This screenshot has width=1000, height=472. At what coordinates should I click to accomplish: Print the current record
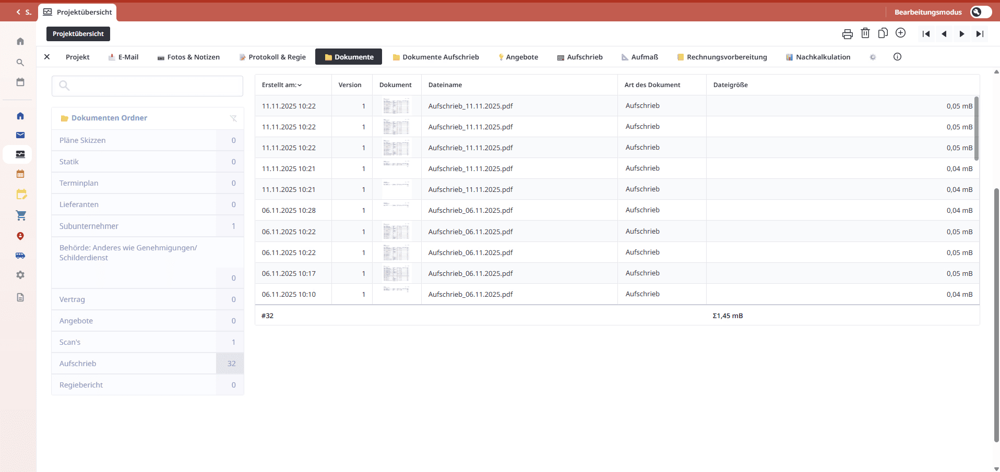847,33
